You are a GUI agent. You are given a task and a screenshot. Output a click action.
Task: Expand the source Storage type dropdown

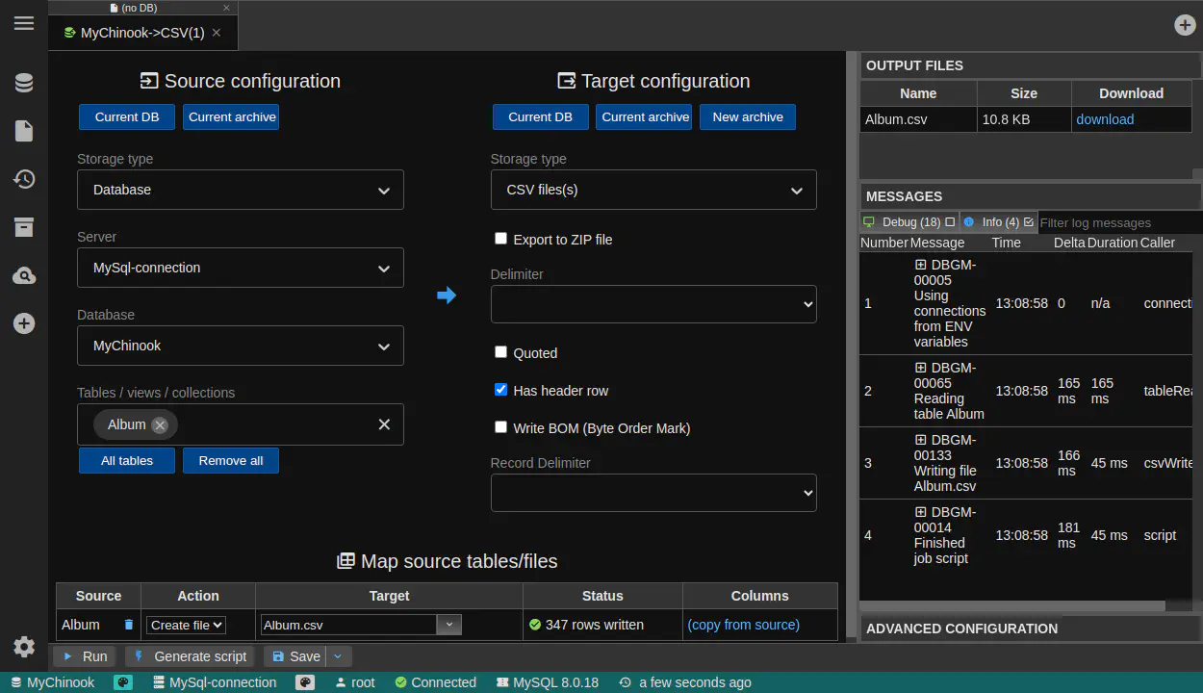tap(241, 191)
